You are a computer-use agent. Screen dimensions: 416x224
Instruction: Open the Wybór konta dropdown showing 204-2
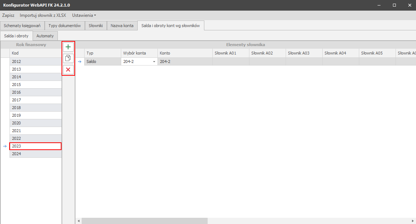[x=154, y=62]
